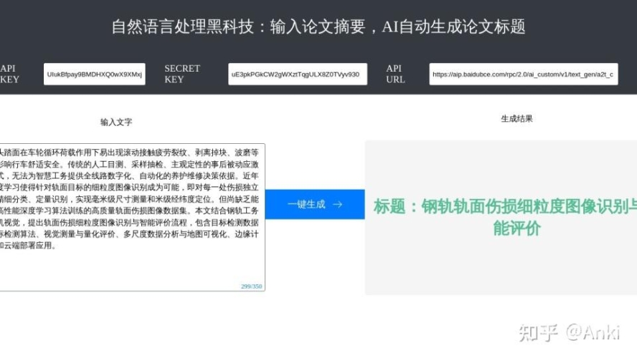Click the 生成结果 heading label
637x358 pixels.
pyautogui.click(x=516, y=119)
